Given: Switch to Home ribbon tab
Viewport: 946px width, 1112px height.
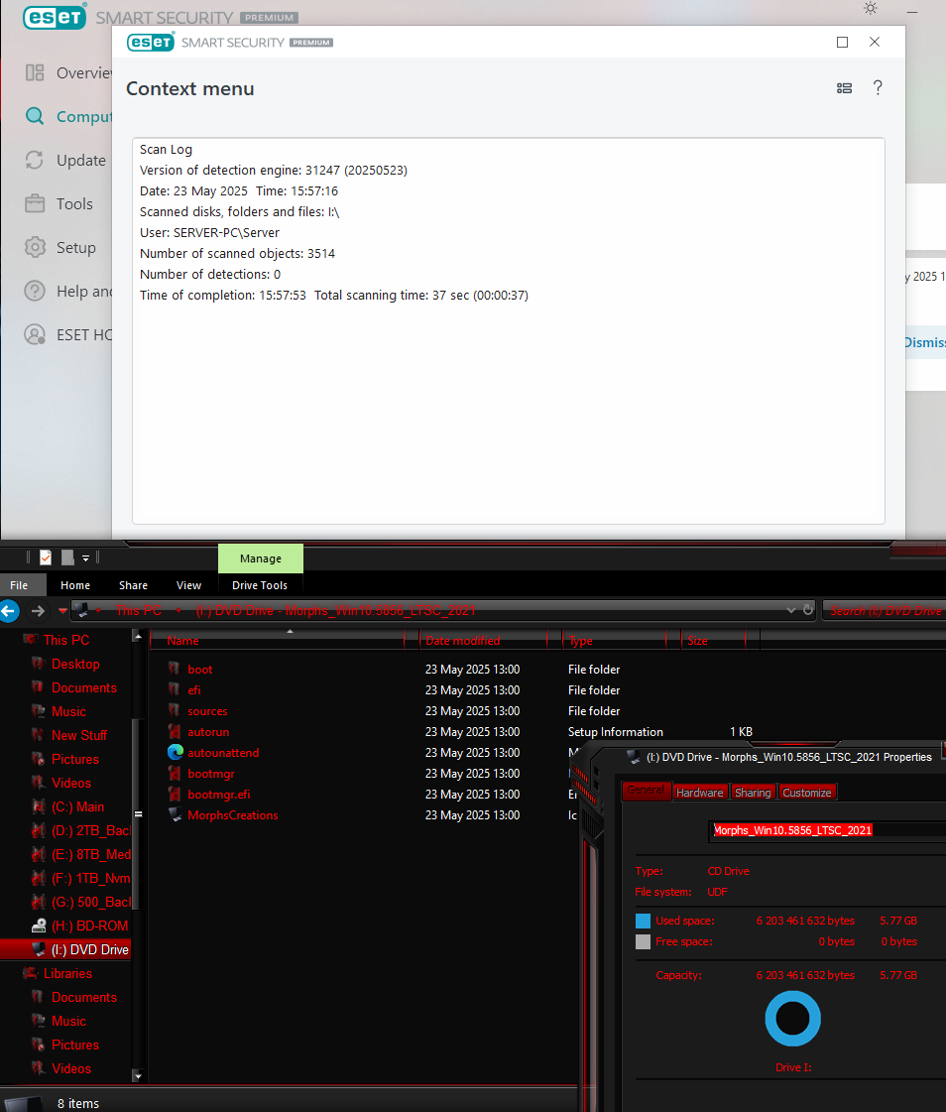Looking at the screenshot, I should point(75,585).
